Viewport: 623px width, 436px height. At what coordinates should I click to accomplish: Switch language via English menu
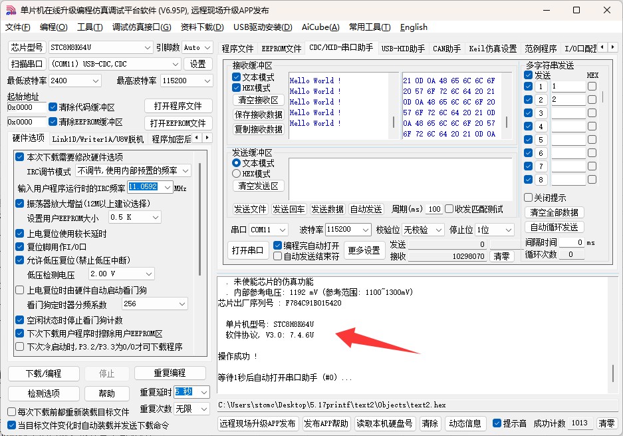(414, 27)
